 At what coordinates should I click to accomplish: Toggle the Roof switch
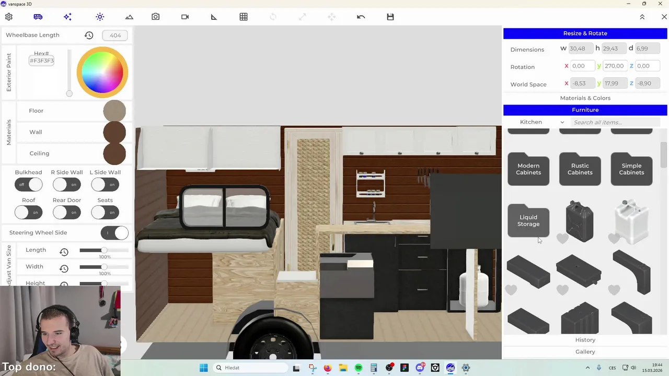pyautogui.click(x=28, y=213)
